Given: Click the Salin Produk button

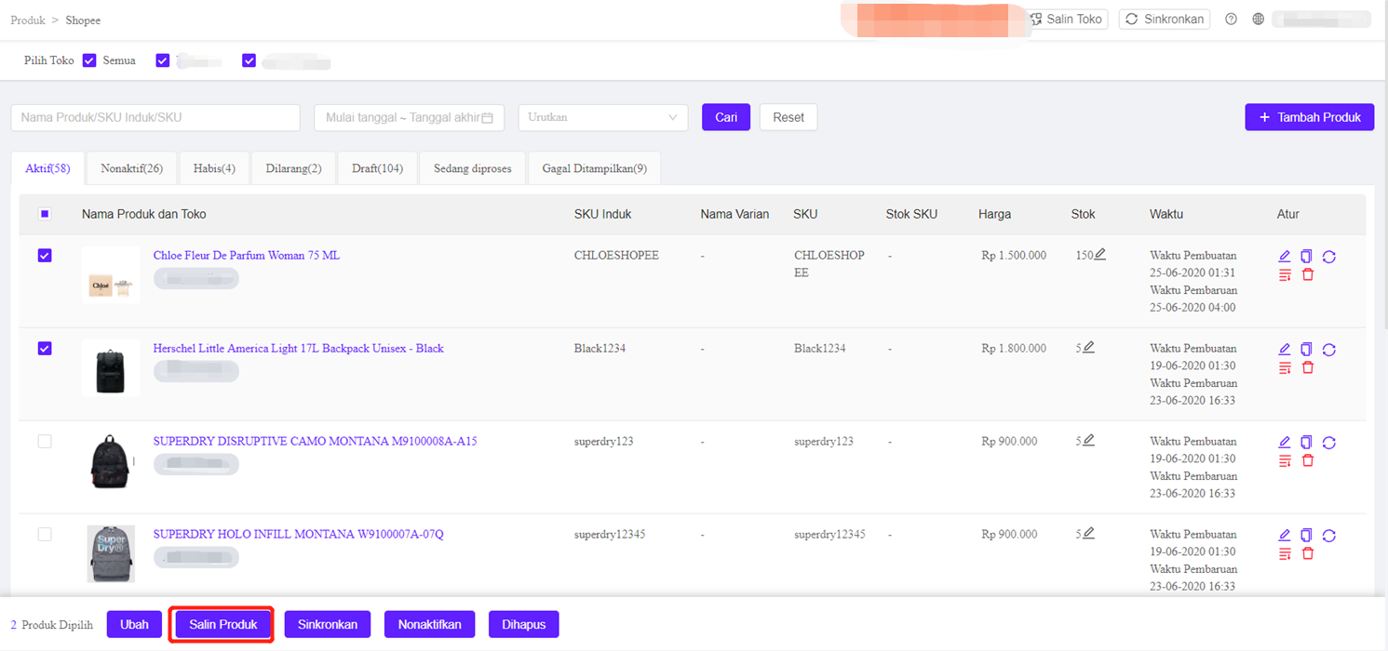Looking at the screenshot, I should [222, 625].
